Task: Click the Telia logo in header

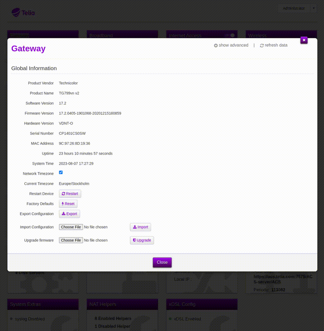Action: pyautogui.click(x=23, y=13)
